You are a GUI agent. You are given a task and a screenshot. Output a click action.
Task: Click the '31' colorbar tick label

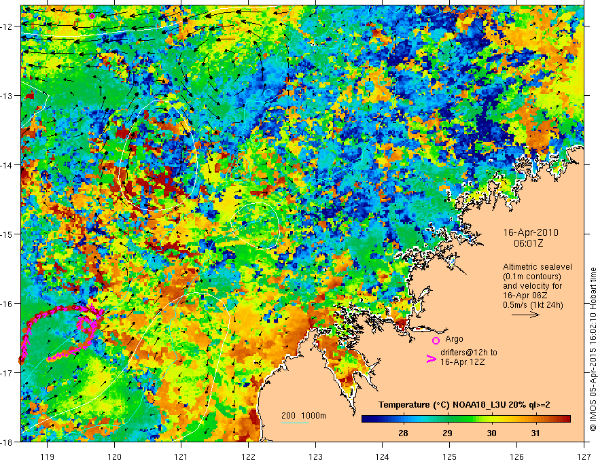click(536, 433)
